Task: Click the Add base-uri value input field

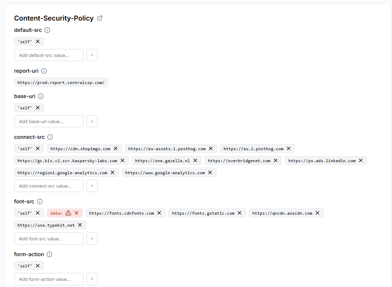Action: [x=48, y=121]
